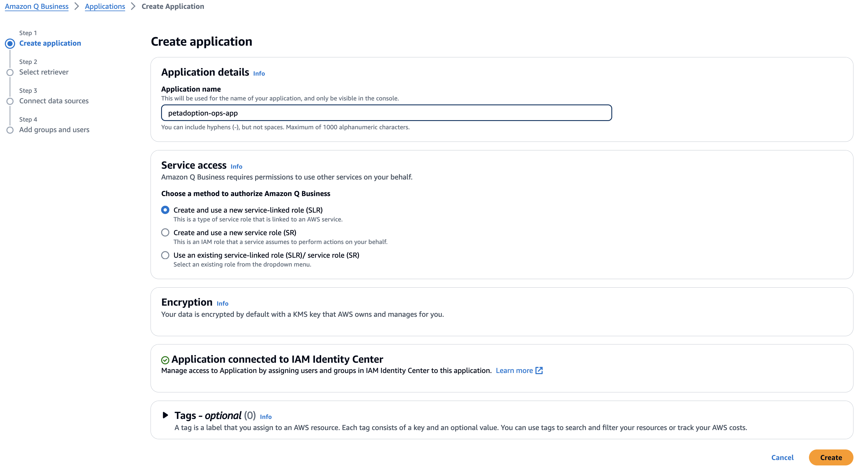This screenshot has width=860, height=472.
Task: Expand the Tags optional section
Action: pyautogui.click(x=165, y=415)
